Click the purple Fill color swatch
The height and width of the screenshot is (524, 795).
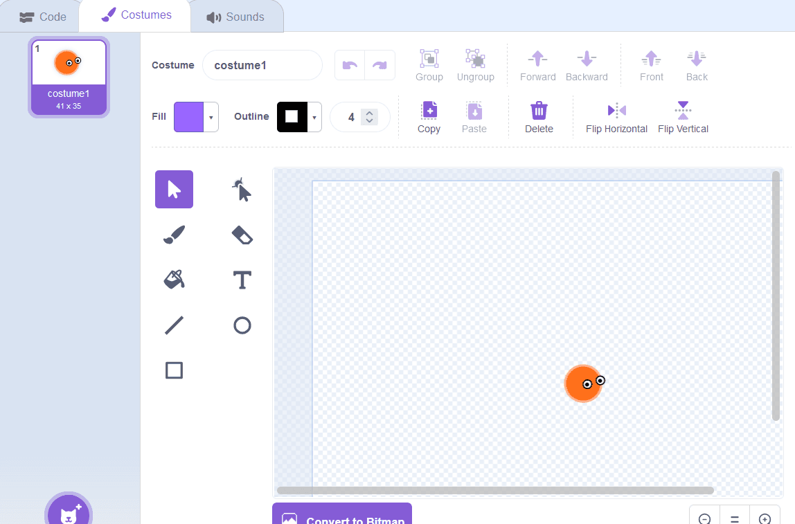pos(190,116)
